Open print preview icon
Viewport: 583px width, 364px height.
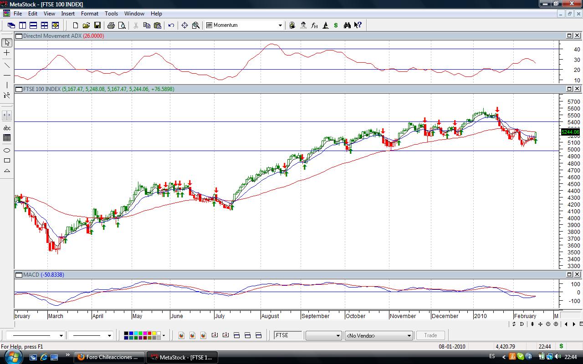122,25
